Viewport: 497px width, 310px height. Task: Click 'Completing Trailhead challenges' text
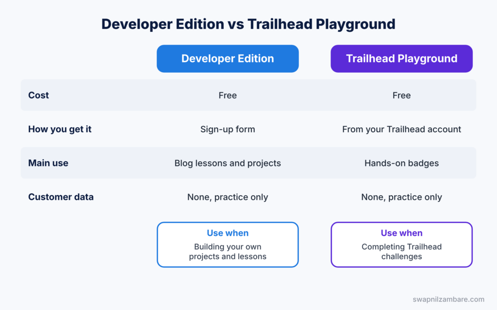coord(401,251)
